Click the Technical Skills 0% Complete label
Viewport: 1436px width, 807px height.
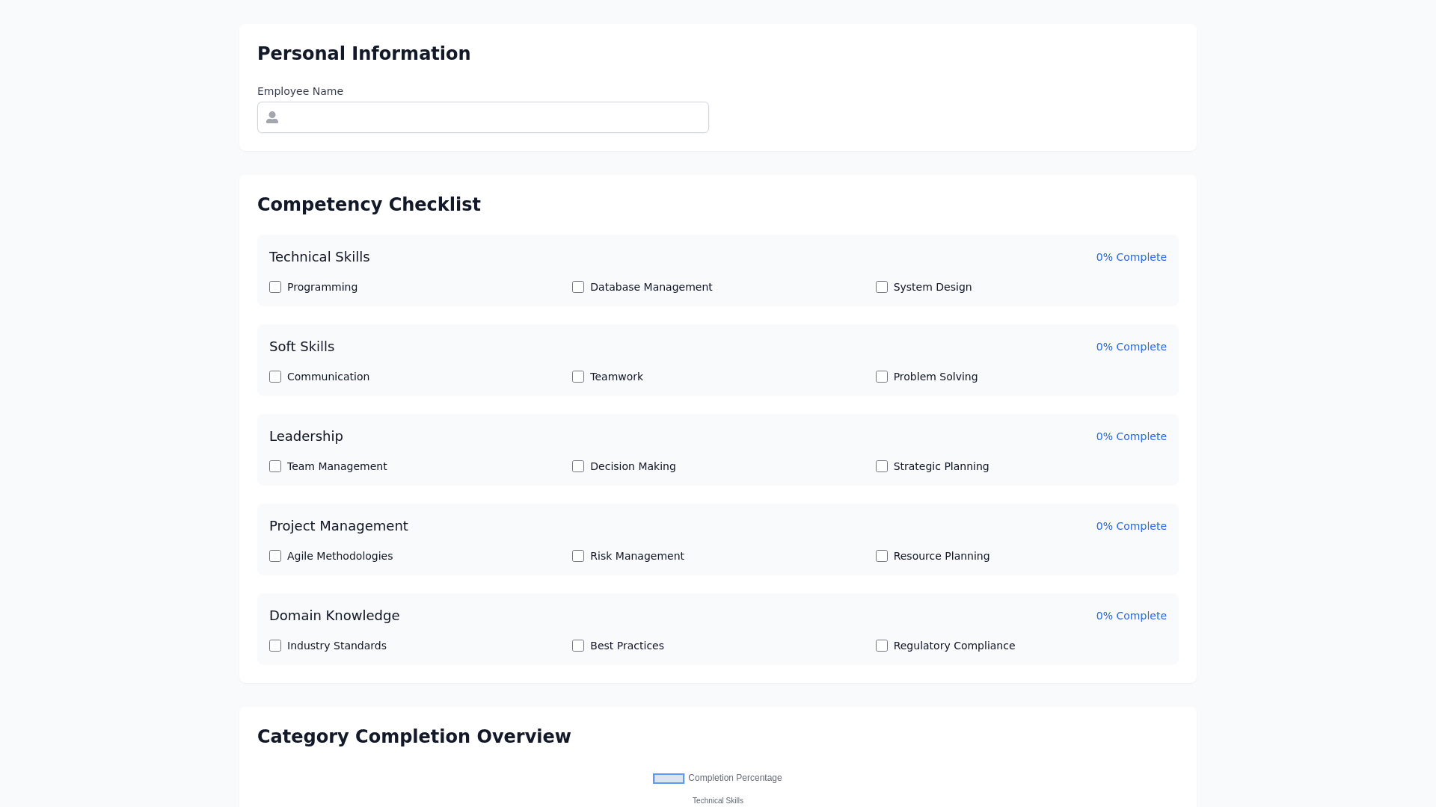(x=1131, y=257)
